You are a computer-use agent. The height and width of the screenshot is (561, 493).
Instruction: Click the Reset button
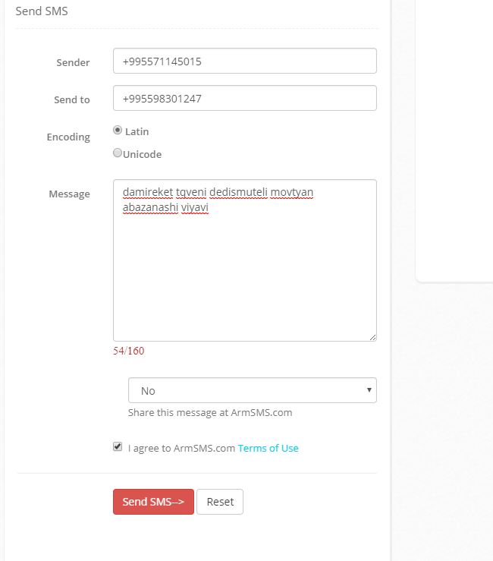[220, 502]
